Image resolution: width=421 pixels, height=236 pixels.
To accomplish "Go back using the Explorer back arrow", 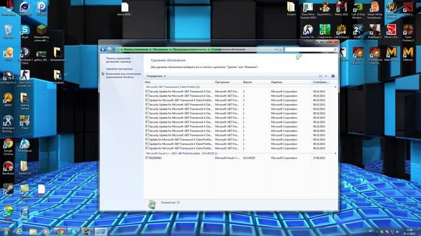I will [103, 50].
